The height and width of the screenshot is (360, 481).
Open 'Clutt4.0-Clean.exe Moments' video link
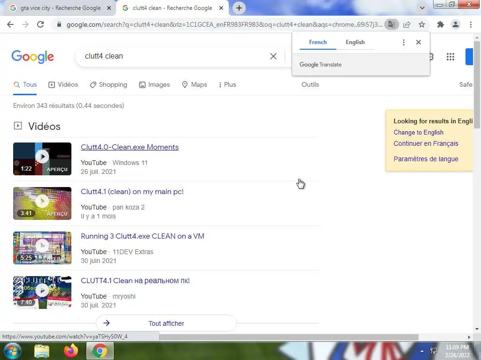(130, 147)
